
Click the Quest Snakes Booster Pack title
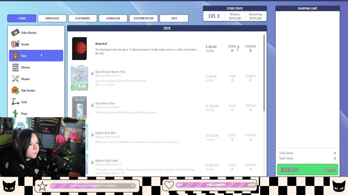(110, 72)
